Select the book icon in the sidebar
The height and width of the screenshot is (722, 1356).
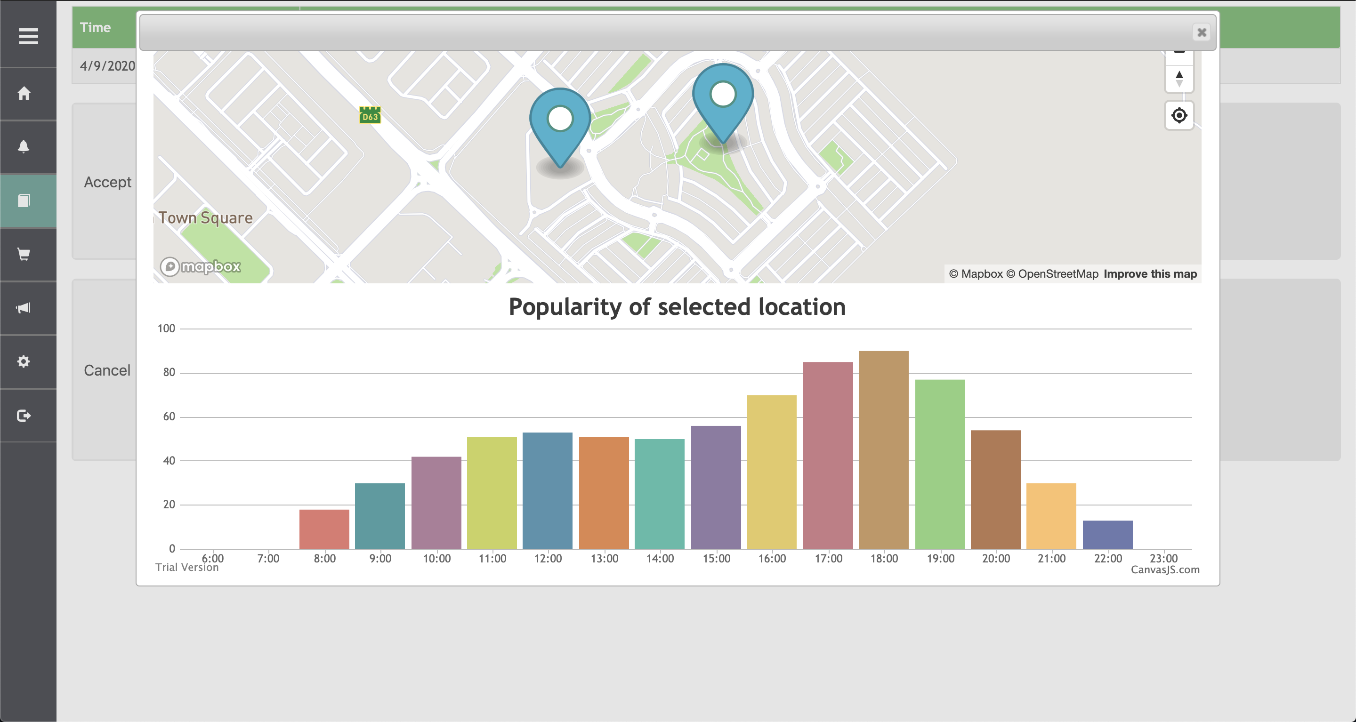click(24, 201)
